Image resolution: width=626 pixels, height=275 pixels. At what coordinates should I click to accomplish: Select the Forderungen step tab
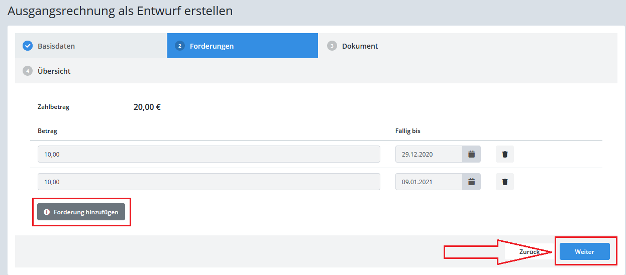pyautogui.click(x=243, y=46)
